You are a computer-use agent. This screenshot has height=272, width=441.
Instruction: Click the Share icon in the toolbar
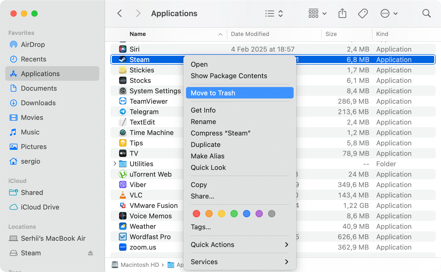(x=342, y=13)
